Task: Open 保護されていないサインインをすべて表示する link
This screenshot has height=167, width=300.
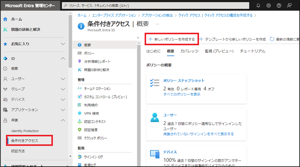Action: coord(199,134)
